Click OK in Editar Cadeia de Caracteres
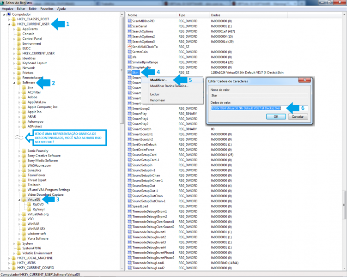 (x=276, y=116)
